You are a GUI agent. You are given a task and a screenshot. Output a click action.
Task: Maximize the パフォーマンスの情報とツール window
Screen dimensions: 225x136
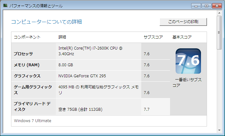pyautogui.click(x=206, y=6)
